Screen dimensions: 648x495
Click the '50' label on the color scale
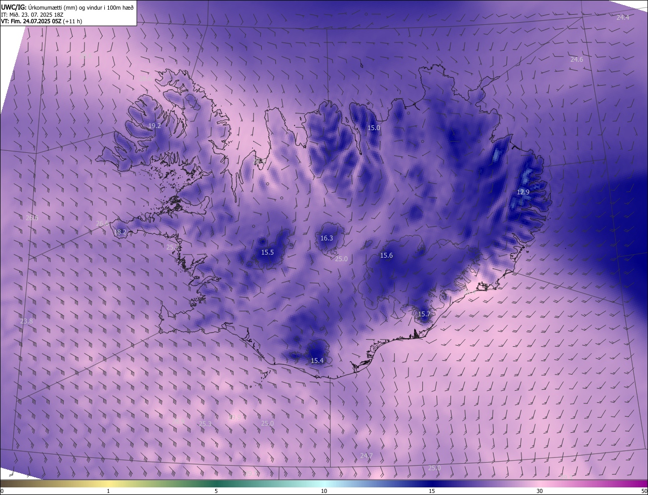[x=644, y=491]
